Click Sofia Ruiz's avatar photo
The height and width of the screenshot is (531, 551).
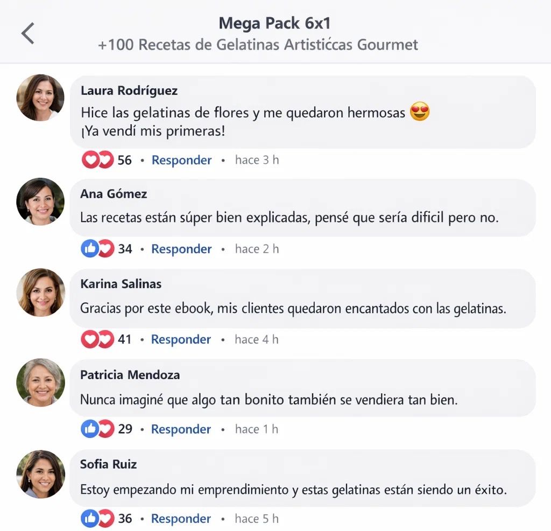[40, 474]
